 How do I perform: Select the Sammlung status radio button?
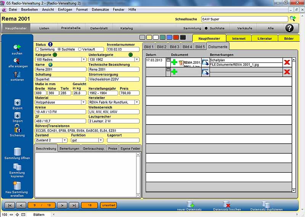(x=37, y=49)
